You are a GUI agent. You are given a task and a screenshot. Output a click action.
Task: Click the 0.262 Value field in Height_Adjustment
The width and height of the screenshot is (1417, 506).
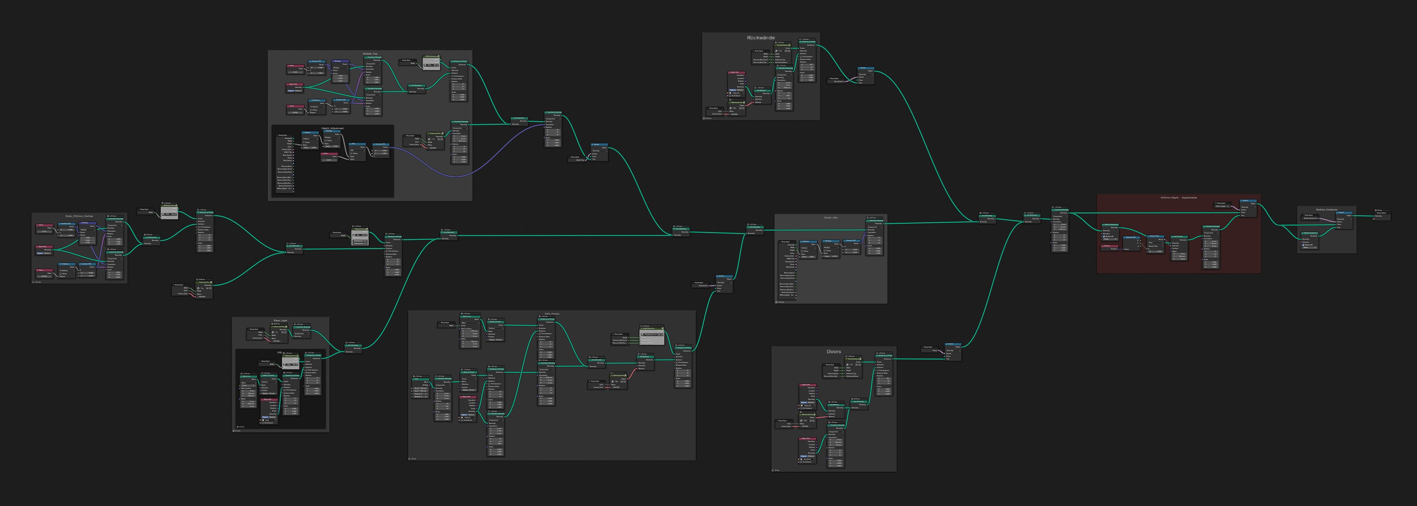329,161
